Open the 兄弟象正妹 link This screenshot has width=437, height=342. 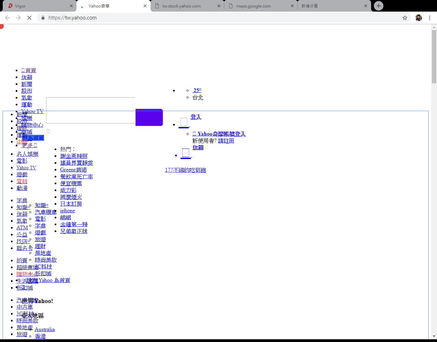[74, 231]
